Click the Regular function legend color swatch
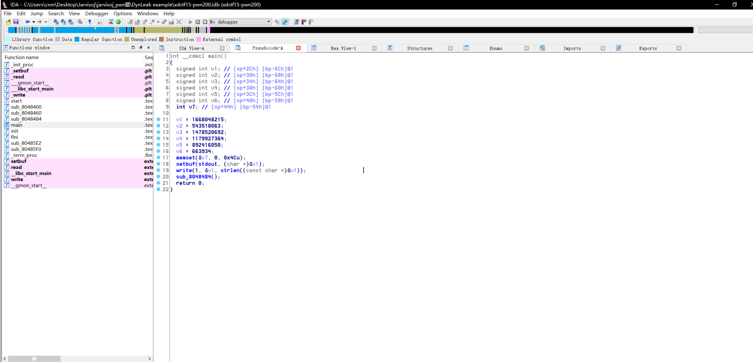 click(77, 39)
